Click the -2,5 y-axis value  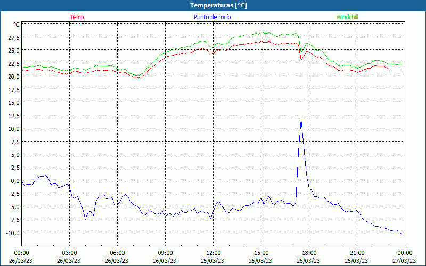tap(14, 194)
